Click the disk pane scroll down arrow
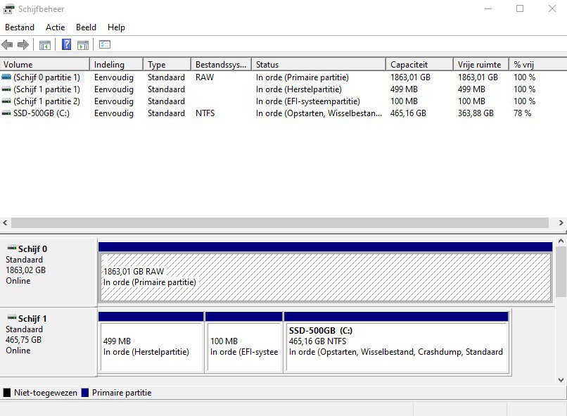Screen dimensions: 567x416 click(561, 379)
